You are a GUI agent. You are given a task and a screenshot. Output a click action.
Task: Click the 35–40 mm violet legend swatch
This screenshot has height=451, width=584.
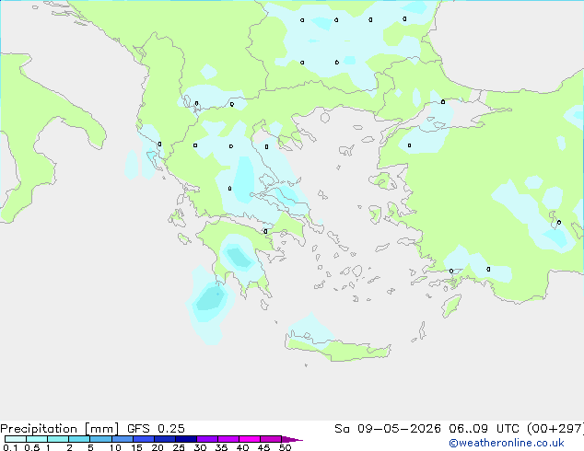228,439
